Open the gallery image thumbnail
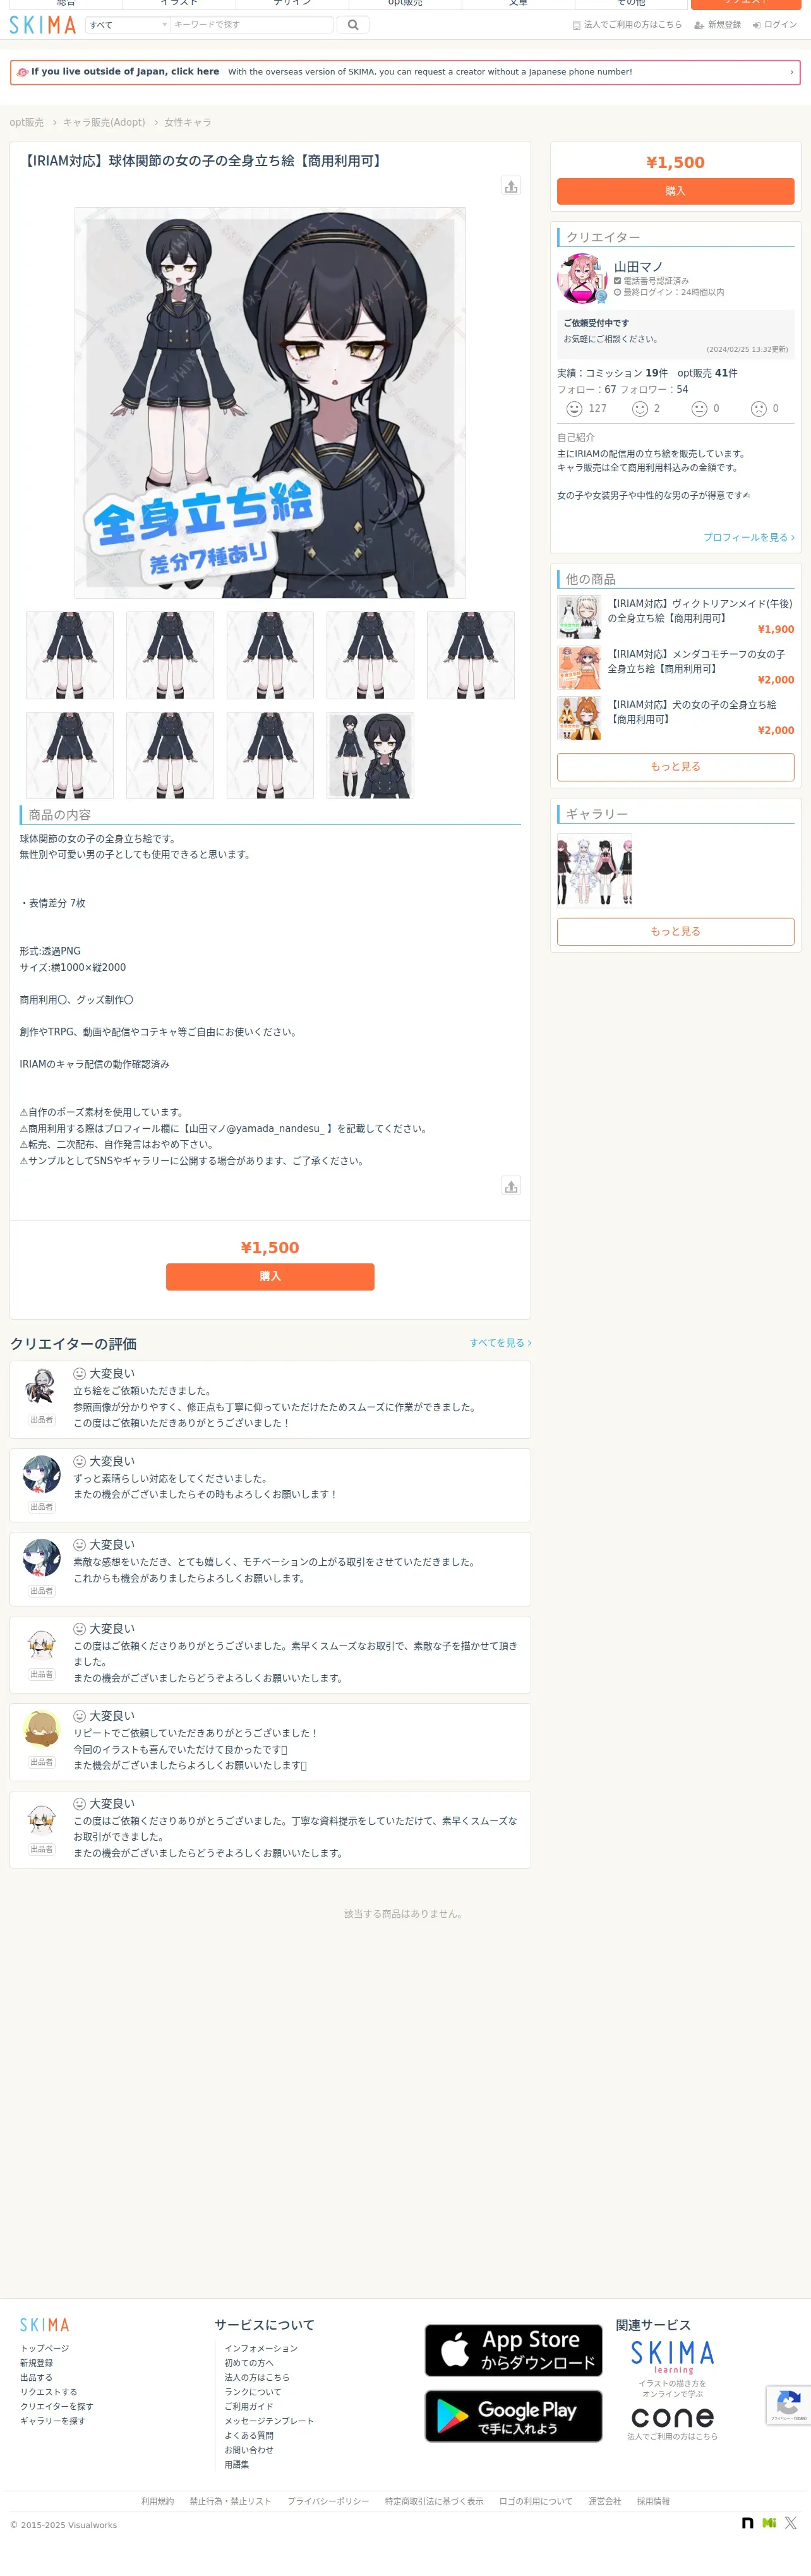 point(594,870)
